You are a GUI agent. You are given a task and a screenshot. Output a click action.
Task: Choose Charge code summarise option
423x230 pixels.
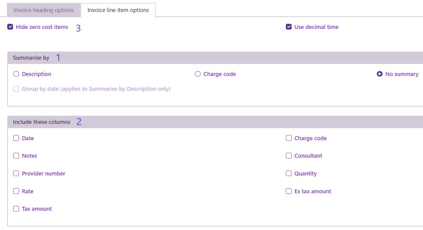(x=198, y=74)
